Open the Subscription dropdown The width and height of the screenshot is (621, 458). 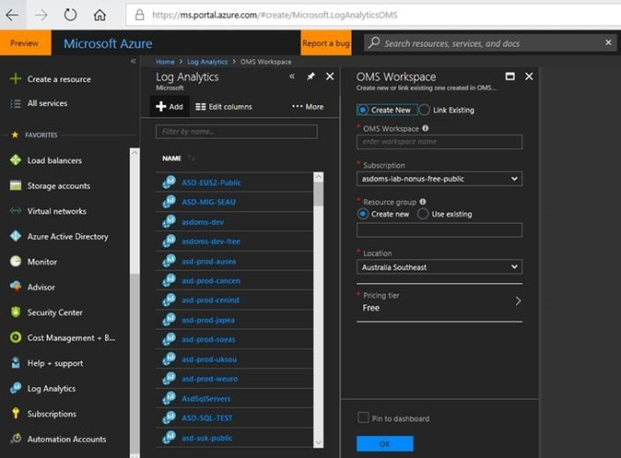[x=439, y=179]
